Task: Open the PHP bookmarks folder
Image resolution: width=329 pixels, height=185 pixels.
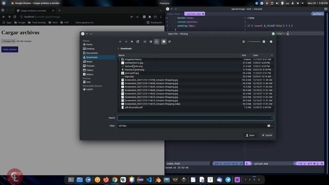Action: (x=65, y=23)
